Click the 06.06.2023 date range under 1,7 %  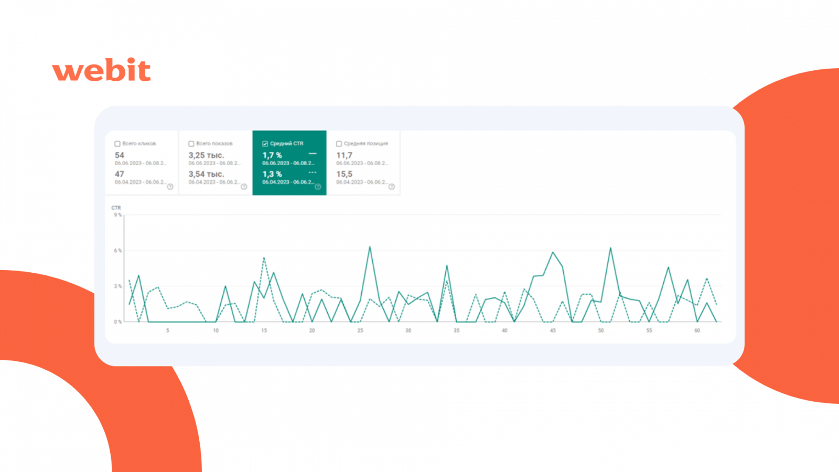(x=288, y=163)
